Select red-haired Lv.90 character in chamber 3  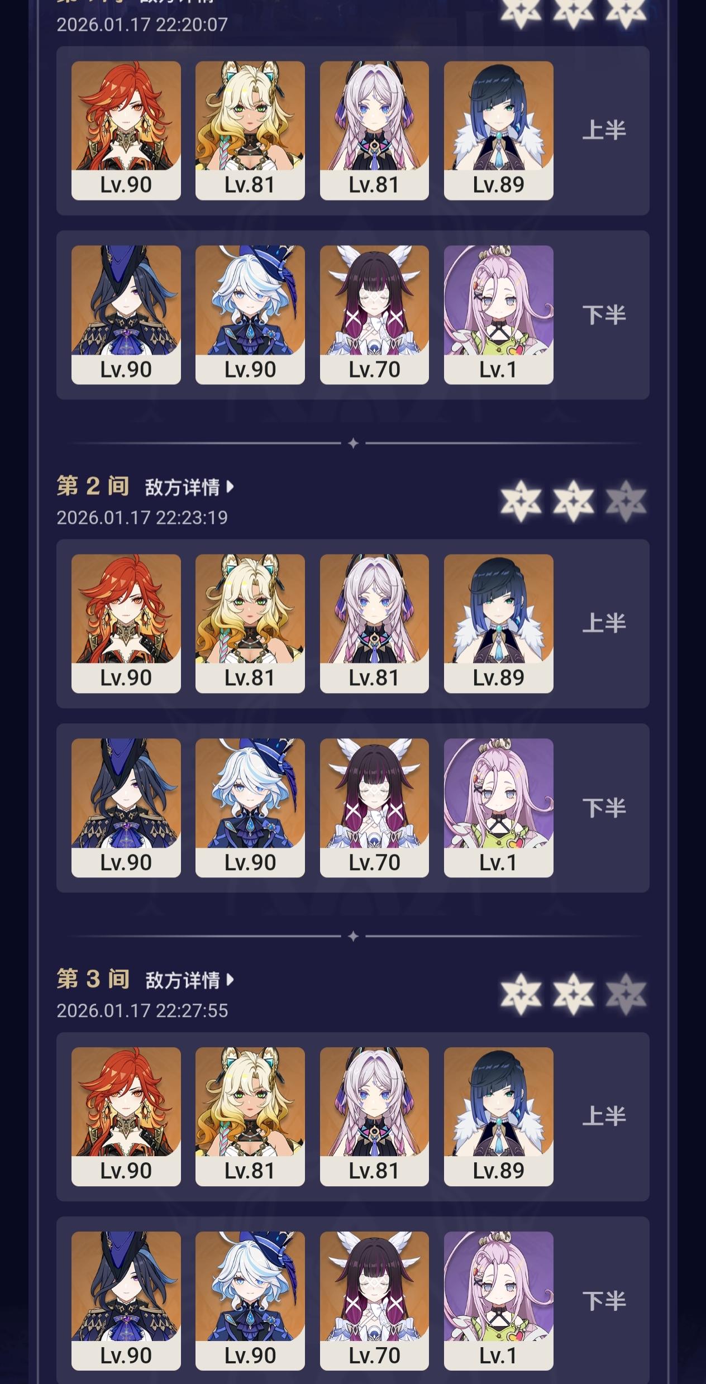(x=126, y=1116)
